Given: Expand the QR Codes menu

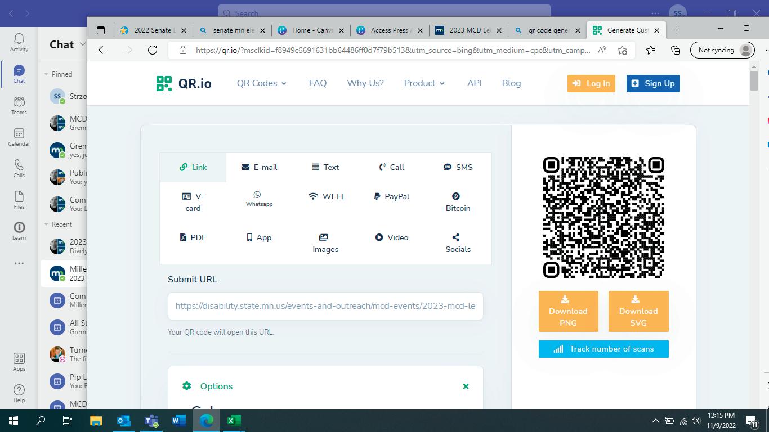Looking at the screenshot, I should 262,83.
